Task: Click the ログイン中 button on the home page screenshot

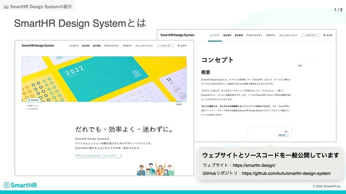Action: coord(165,46)
